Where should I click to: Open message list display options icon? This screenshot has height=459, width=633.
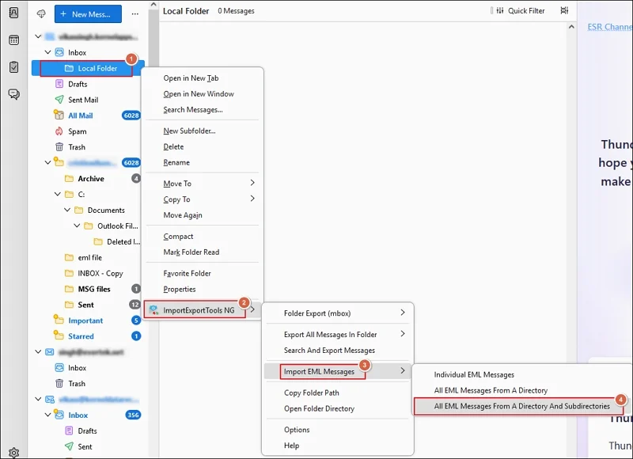click(x=564, y=11)
